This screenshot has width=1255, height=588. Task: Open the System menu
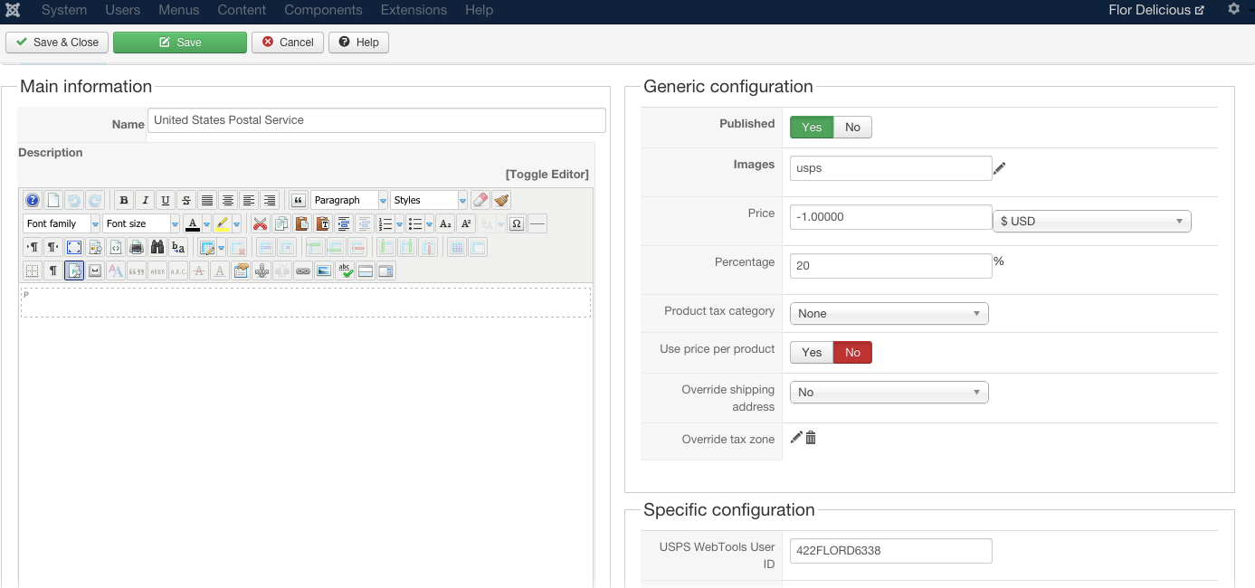[64, 10]
